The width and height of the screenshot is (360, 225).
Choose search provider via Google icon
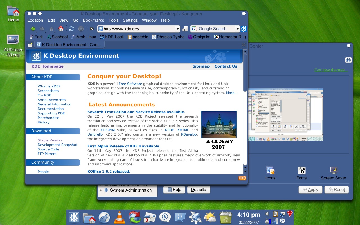pyautogui.click(x=194, y=29)
